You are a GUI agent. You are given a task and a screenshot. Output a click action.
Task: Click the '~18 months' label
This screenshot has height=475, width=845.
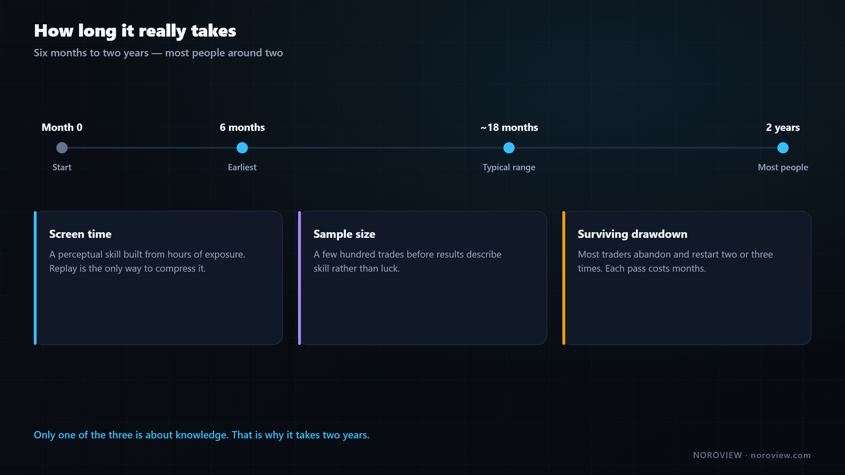509,127
